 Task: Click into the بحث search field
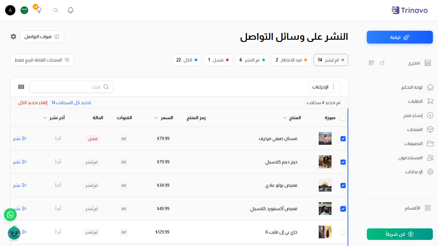(x=71, y=87)
